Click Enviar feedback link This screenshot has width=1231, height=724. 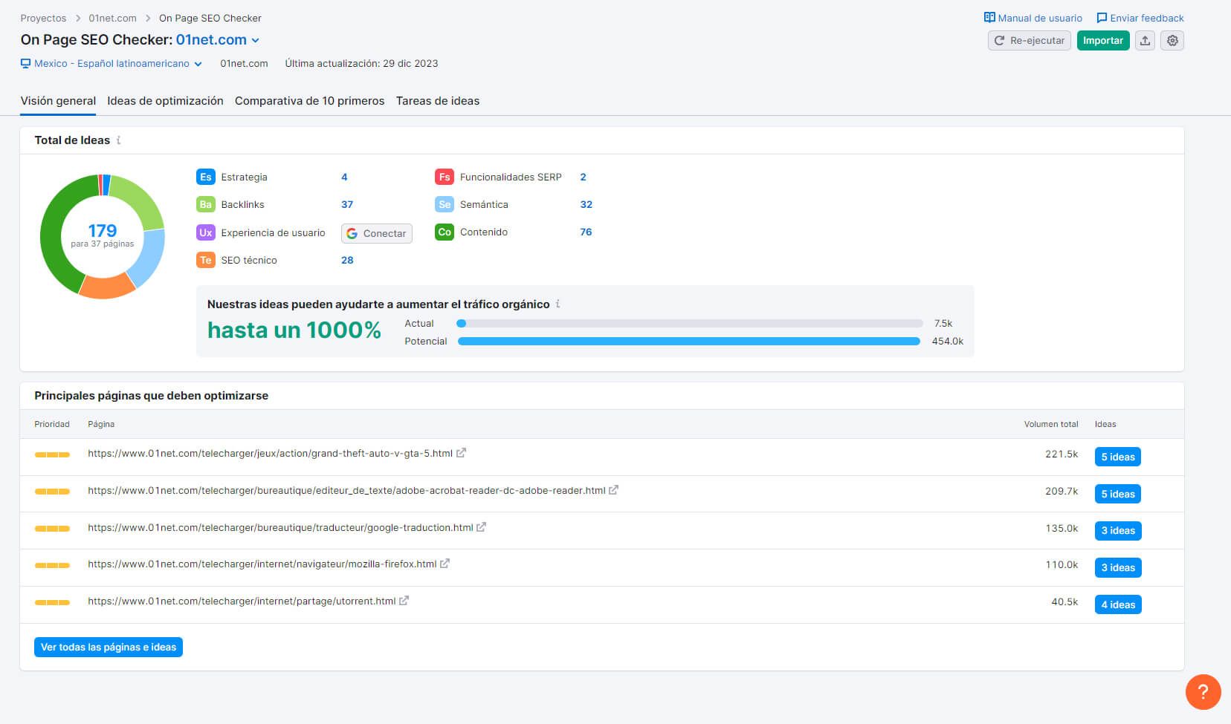(1140, 18)
